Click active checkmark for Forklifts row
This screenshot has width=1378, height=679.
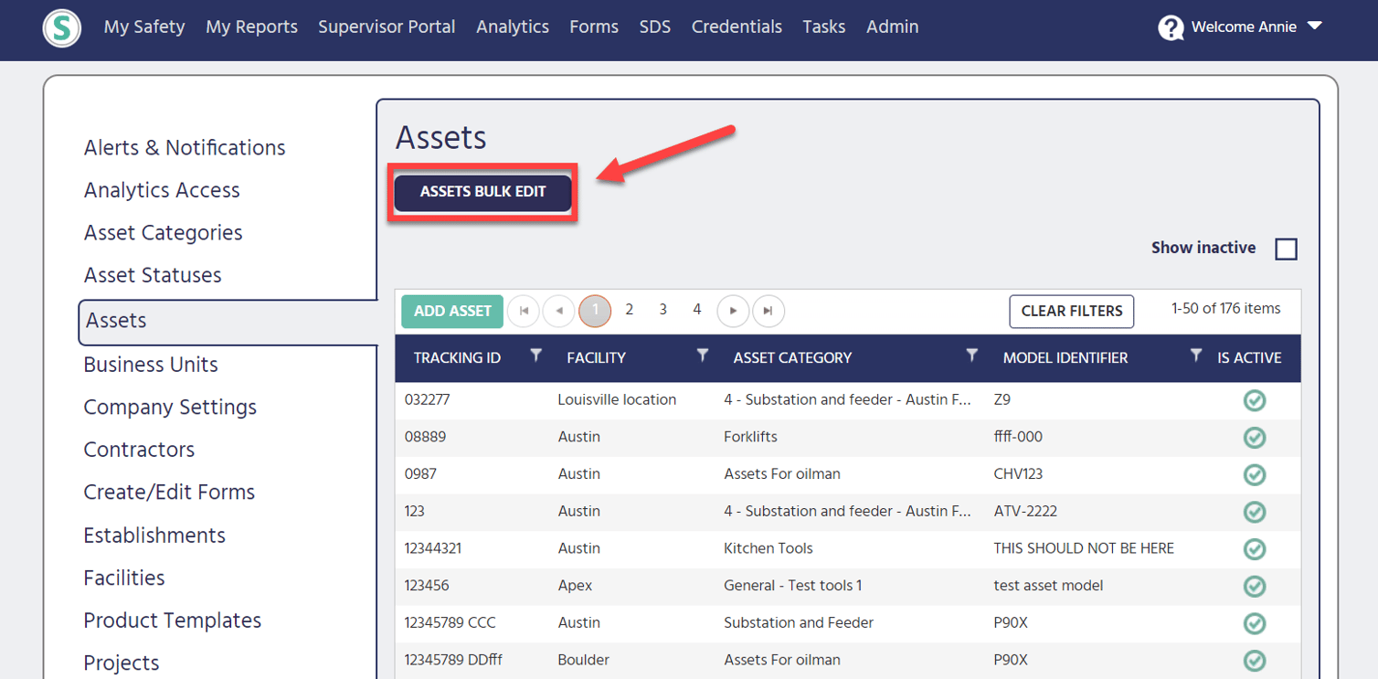1255,438
